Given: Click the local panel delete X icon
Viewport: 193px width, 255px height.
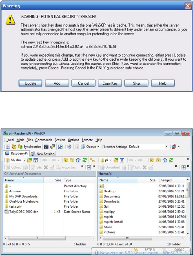Looking at the screenshot, I should coord(46,167).
